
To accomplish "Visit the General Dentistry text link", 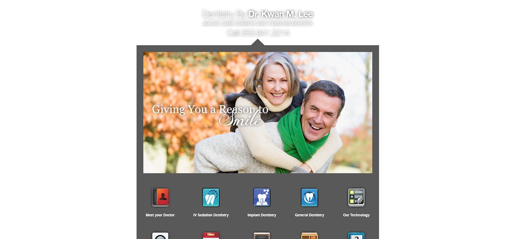I will [x=310, y=215].
